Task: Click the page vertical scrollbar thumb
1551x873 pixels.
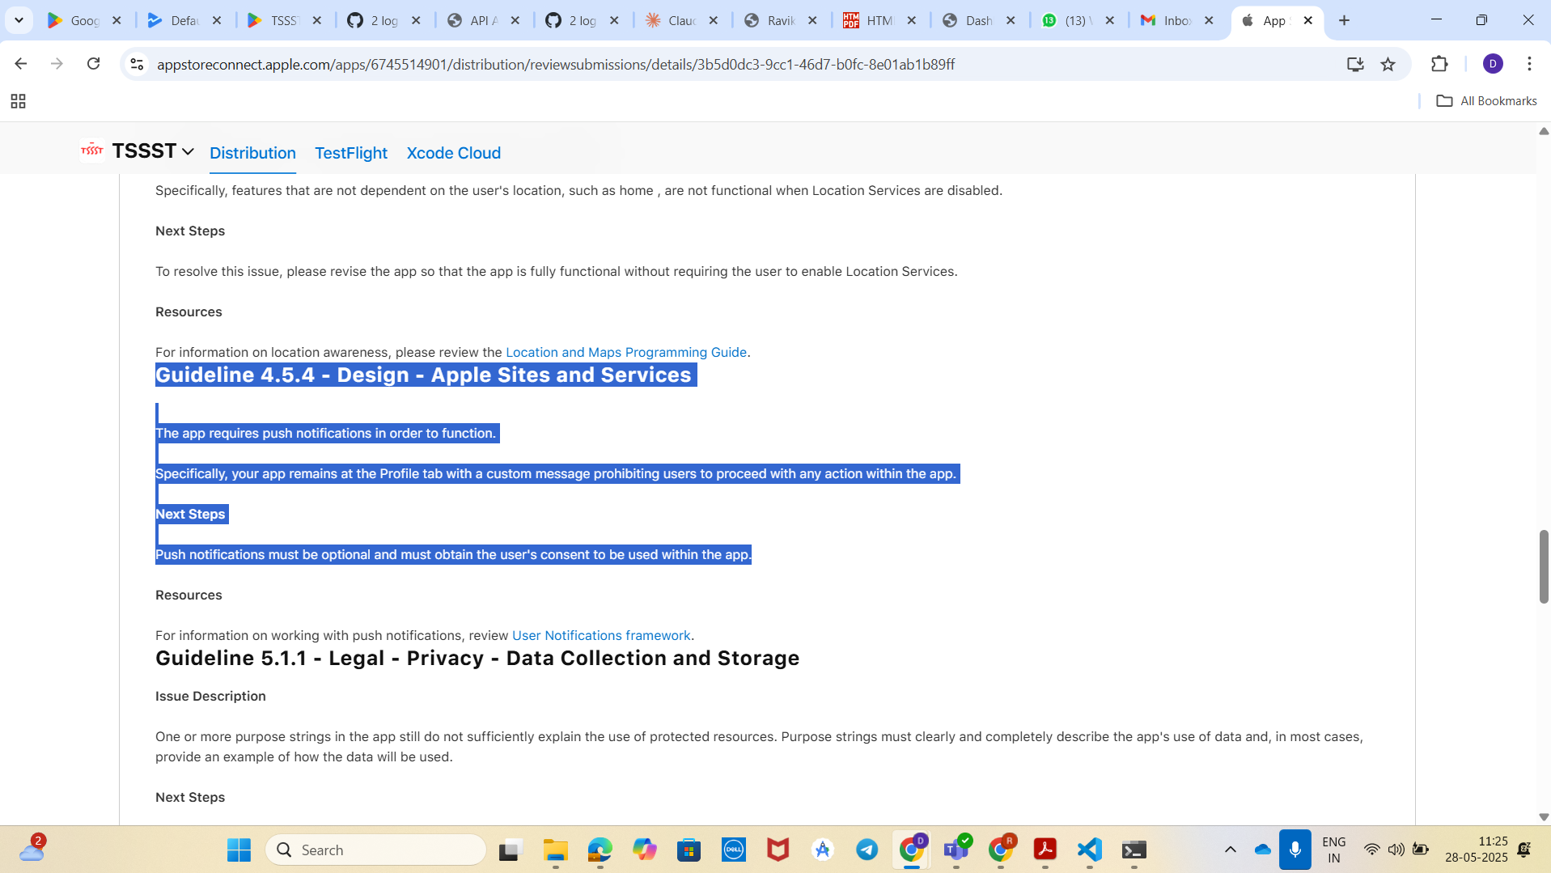Action: [1543, 566]
